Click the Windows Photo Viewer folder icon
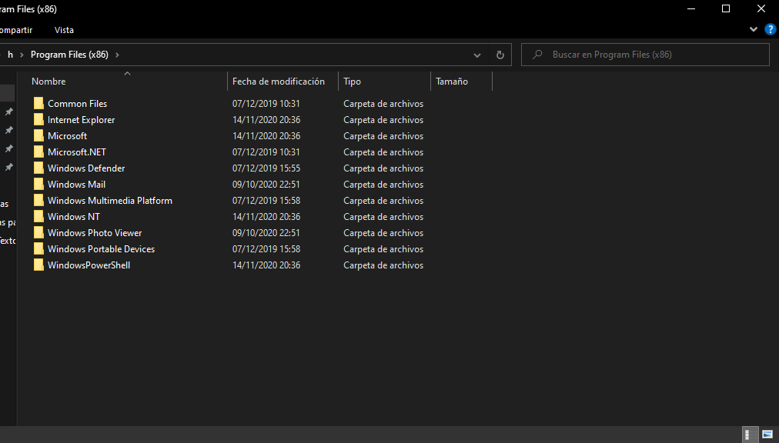 [x=38, y=232]
